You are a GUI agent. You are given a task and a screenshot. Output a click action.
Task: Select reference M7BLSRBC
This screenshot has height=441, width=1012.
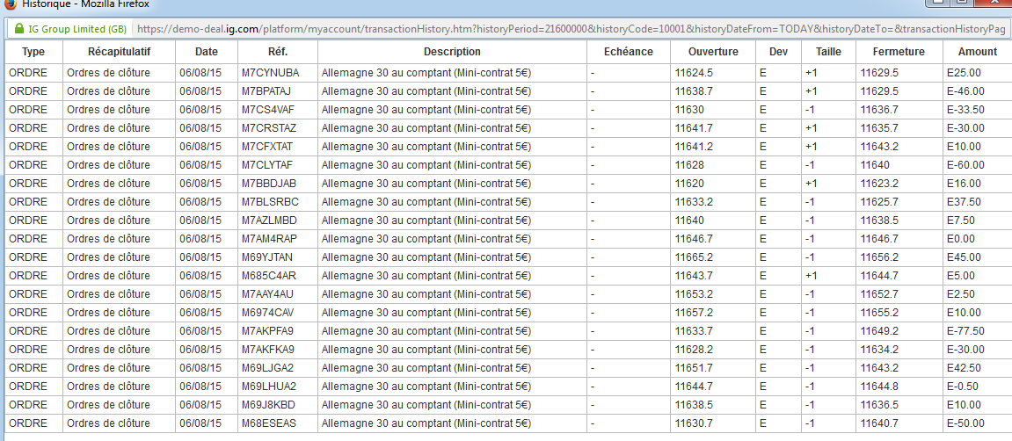coord(271,202)
